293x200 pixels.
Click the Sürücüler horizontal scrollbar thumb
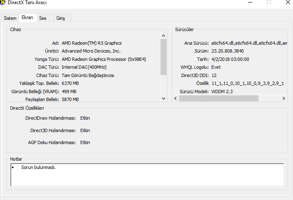[x=219, y=98]
